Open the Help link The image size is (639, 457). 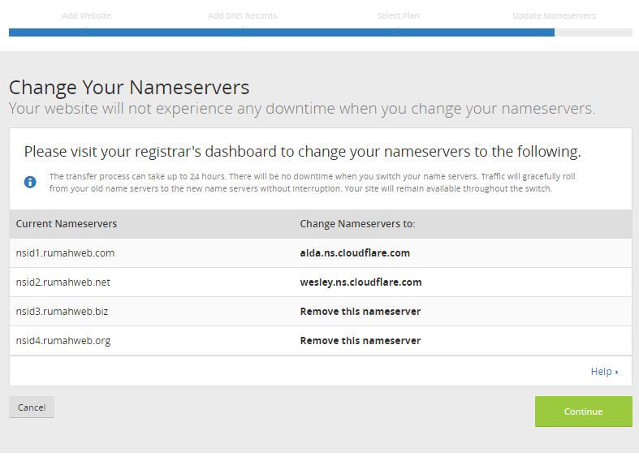pyautogui.click(x=603, y=372)
